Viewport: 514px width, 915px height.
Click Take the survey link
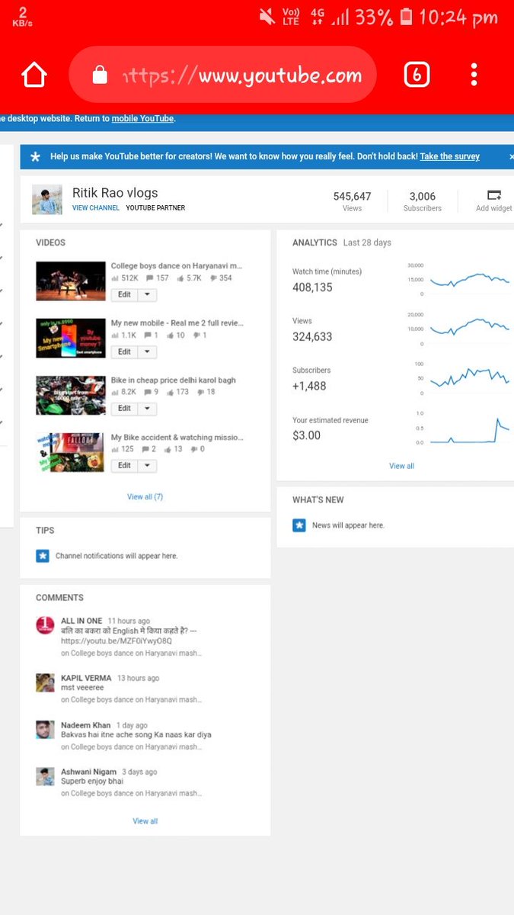click(450, 156)
